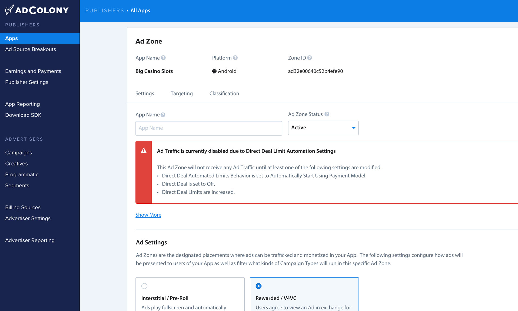
Task: Select the Rewarded / V4VC radio button
Action: (x=258, y=286)
